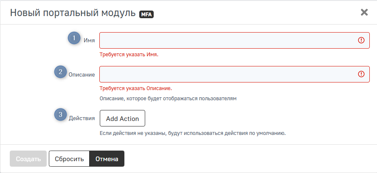The width and height of the screenshot is (377, 173).
Task: Cancel the dialog with Отмена
Action: (x=107, y=159)
